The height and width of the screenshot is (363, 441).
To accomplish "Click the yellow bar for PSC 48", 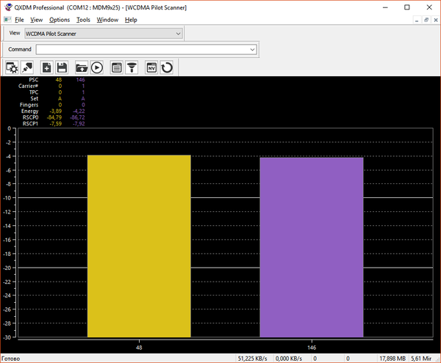I will coord(139,246).
